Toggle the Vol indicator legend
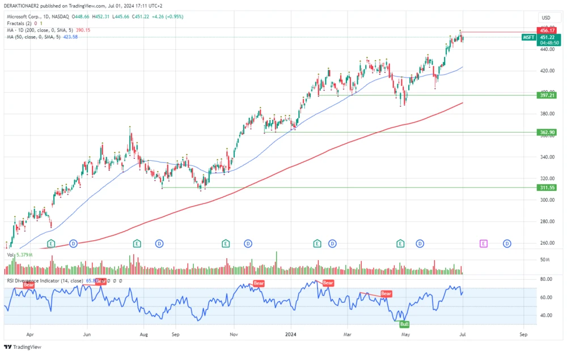567x354 pixels. point(10,255)
